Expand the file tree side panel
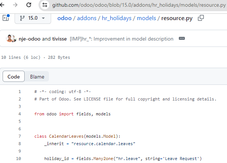Screen dimensions: 227x163 [6, 18]
